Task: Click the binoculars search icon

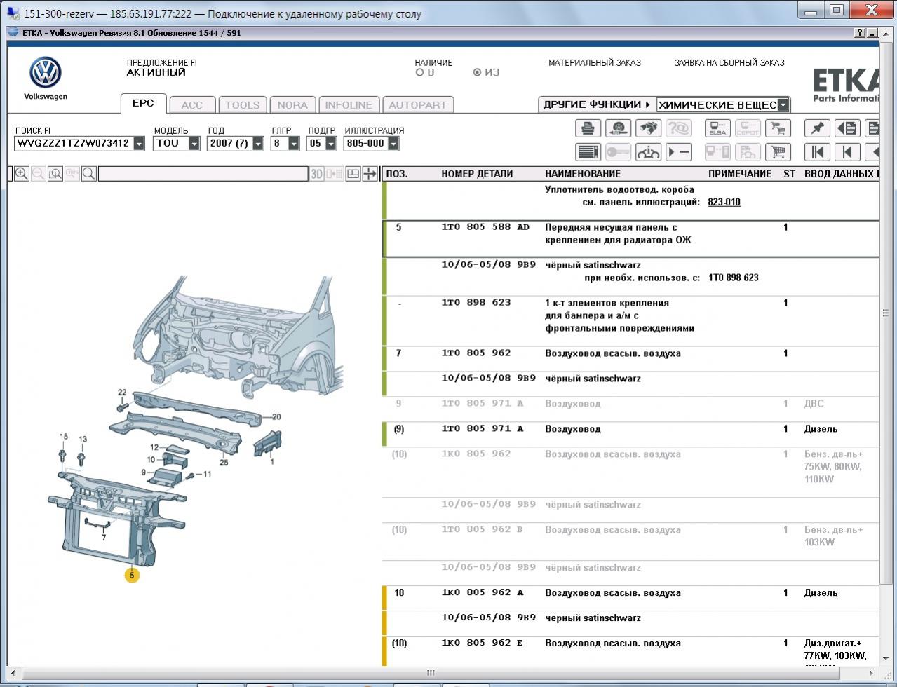Action: coord(649,128)
